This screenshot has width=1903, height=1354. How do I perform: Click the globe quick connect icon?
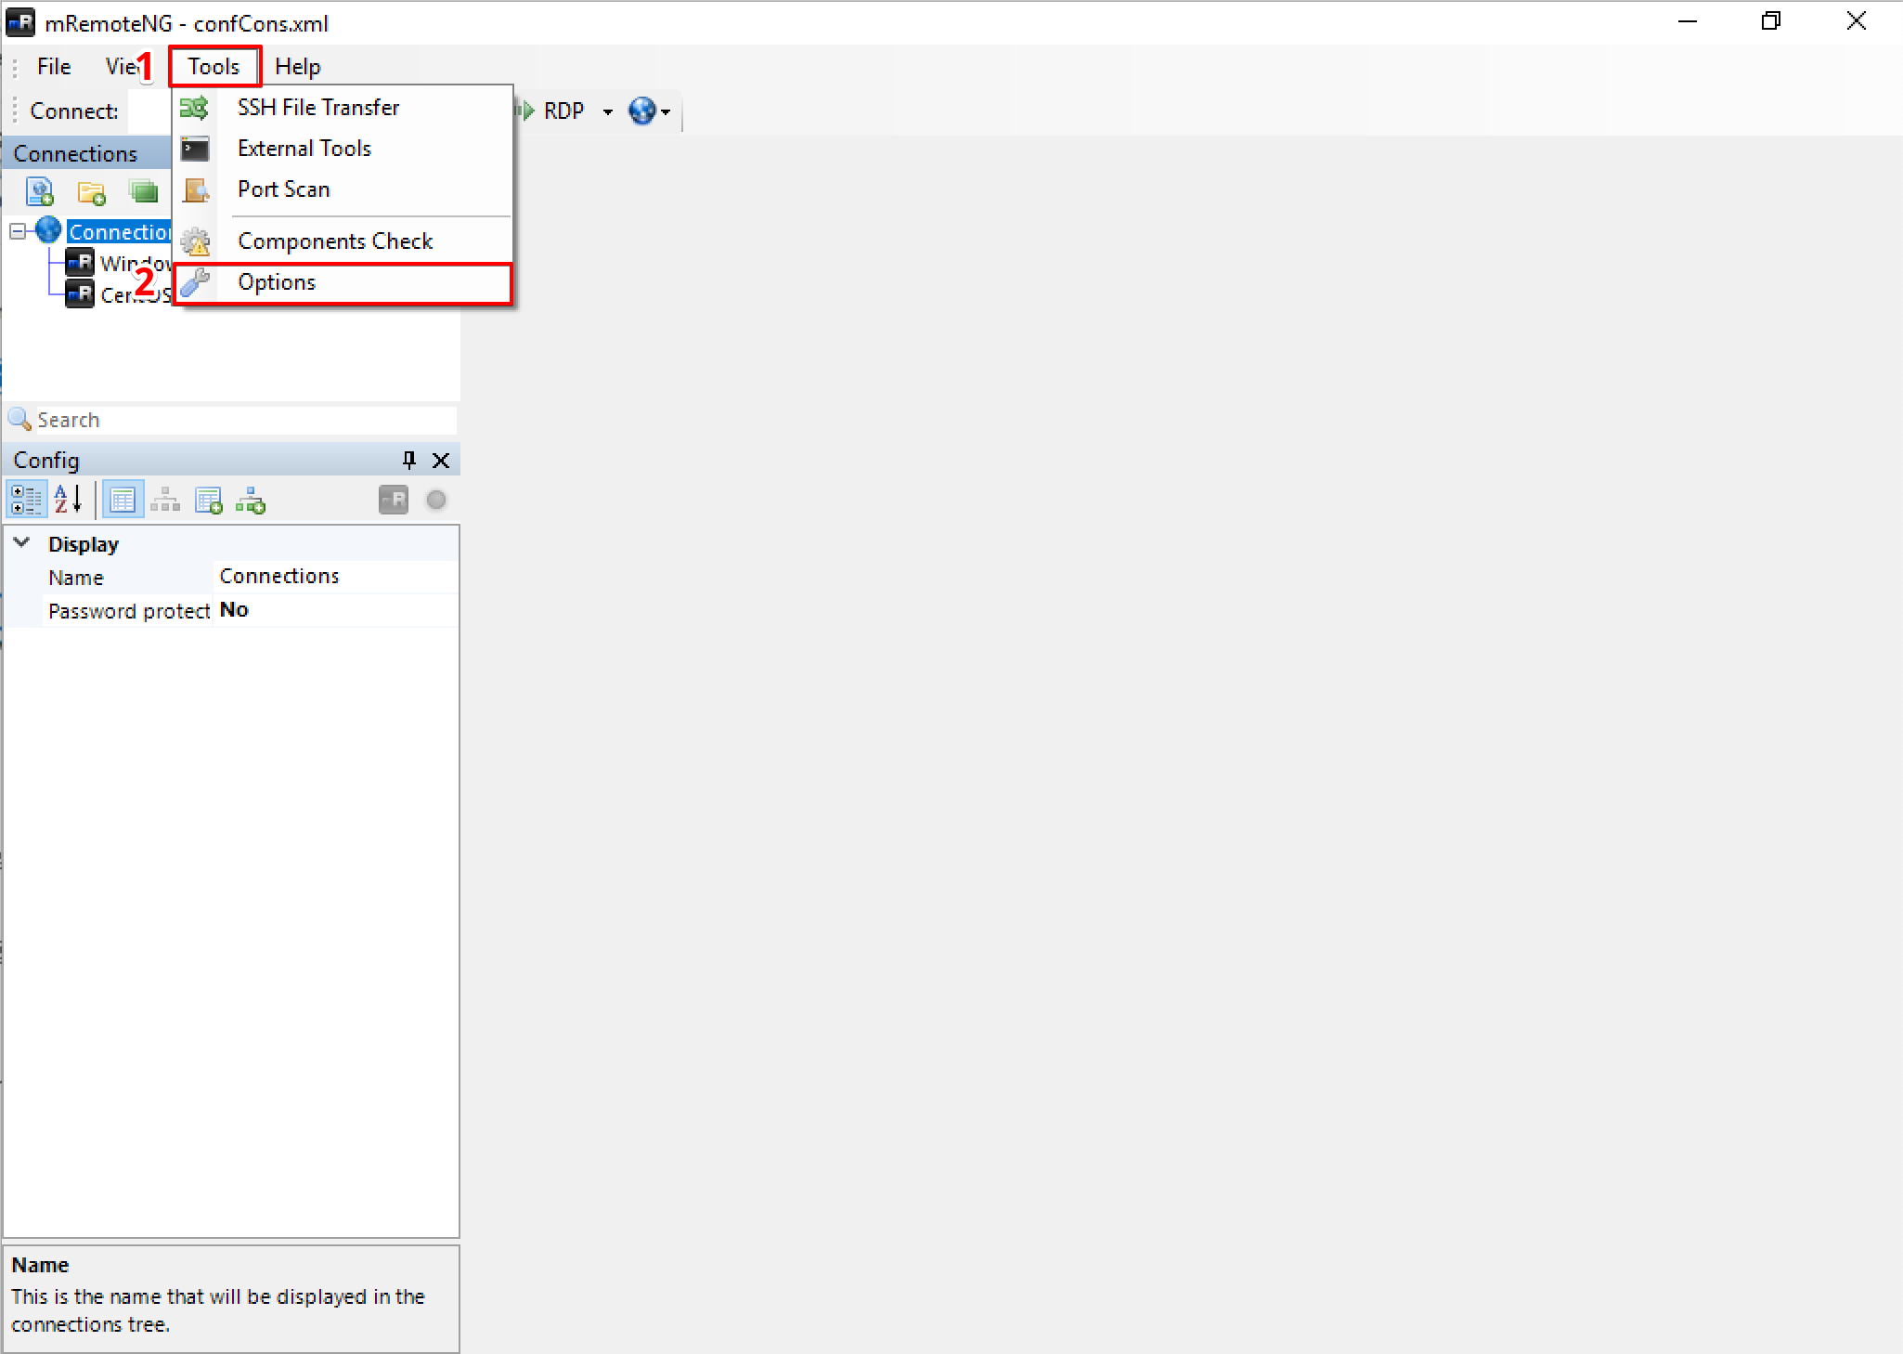coord(641,111)
